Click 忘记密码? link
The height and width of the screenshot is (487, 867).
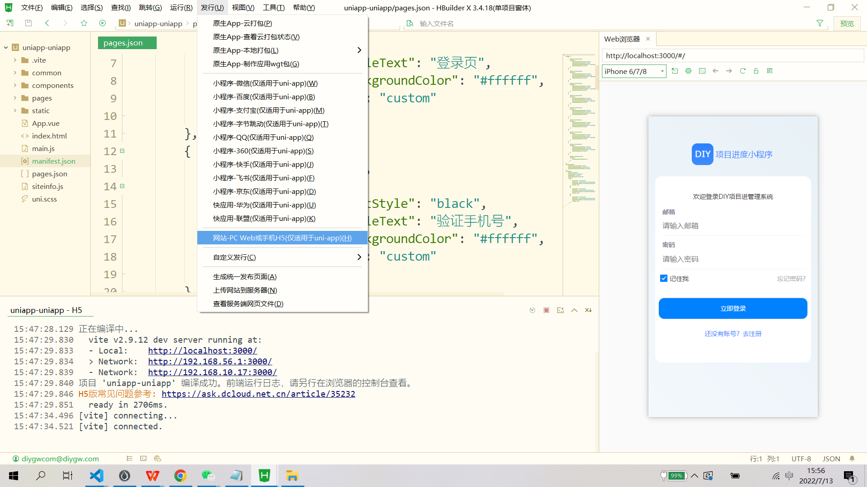click(x=791, y=279)
